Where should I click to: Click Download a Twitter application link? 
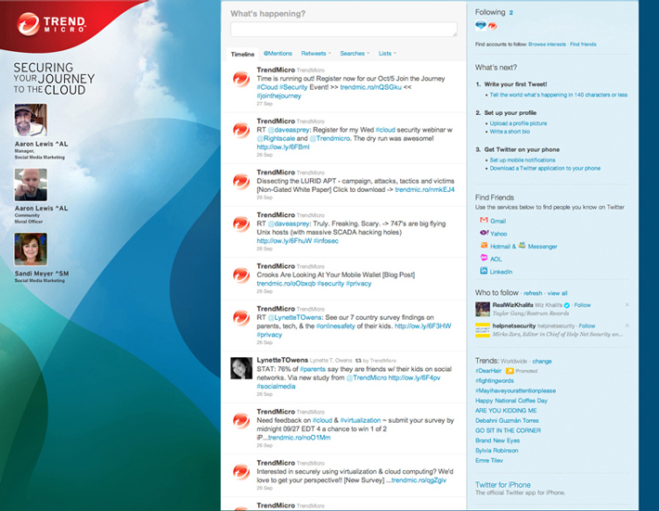[545, 168]
